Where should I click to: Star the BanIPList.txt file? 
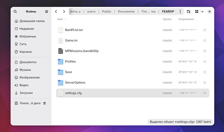pyautogui.click(x=205, y=30)
